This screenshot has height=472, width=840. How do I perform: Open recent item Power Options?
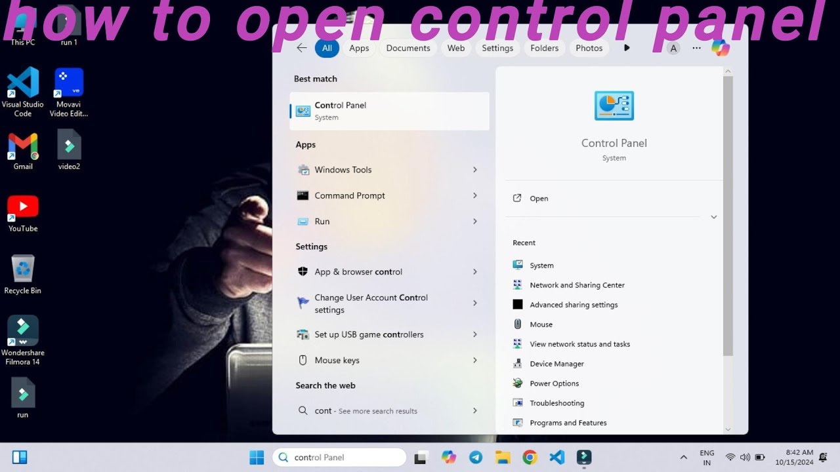[554, 383]
